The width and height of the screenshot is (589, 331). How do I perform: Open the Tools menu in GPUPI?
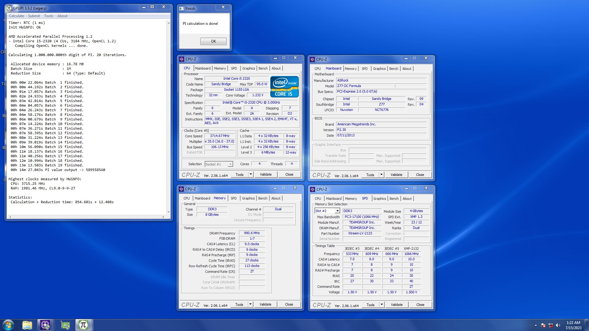tap(48, 16)
